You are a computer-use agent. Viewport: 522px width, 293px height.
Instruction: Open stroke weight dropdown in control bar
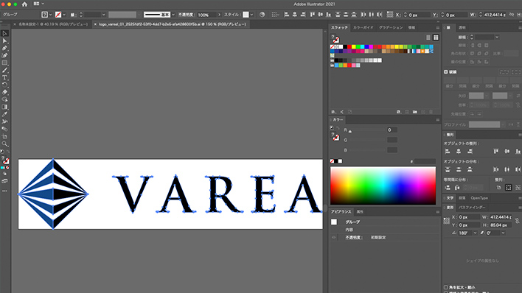click(103, 15)
